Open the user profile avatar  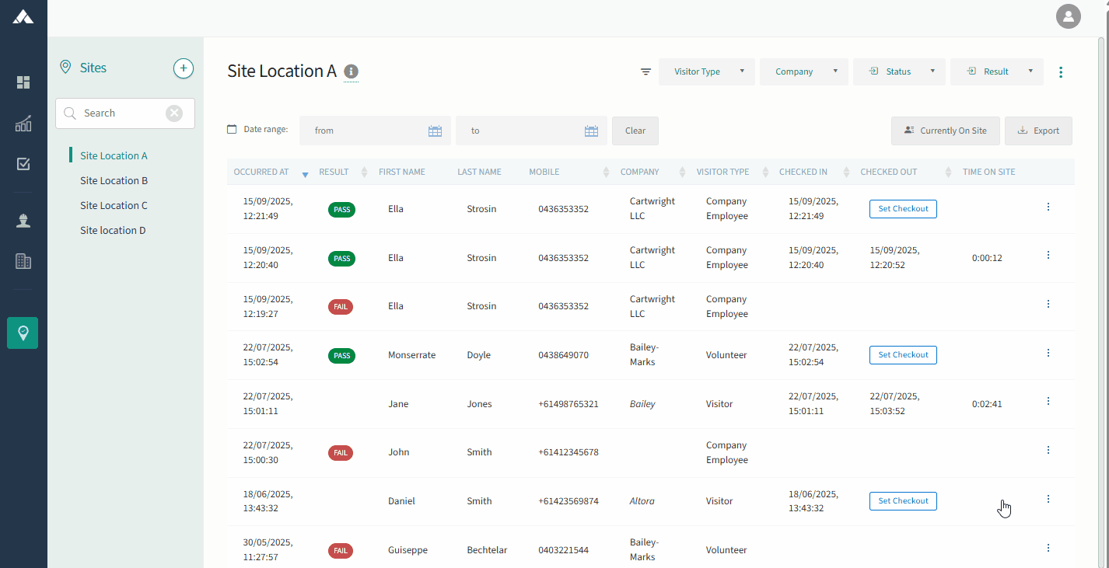point(1069,16)
